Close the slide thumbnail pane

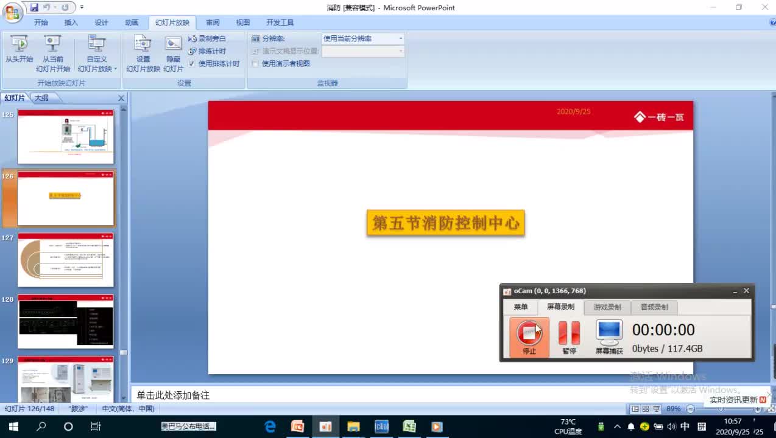(121, 98)
